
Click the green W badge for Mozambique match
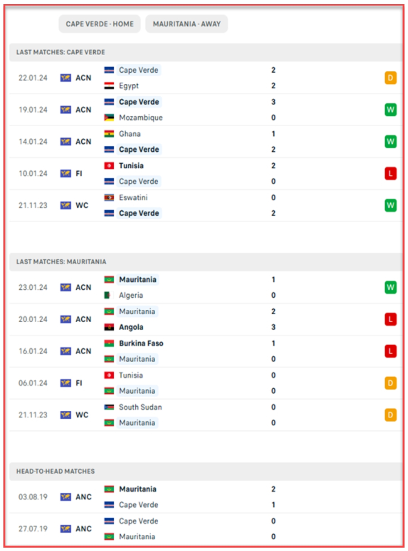(x=390, y=110)
